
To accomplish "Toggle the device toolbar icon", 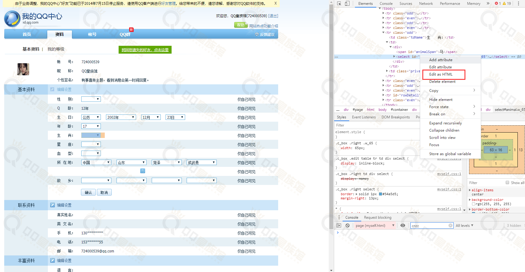I will coord(347,4).
